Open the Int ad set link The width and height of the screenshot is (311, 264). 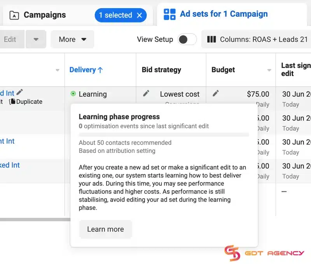pos(5,141)
